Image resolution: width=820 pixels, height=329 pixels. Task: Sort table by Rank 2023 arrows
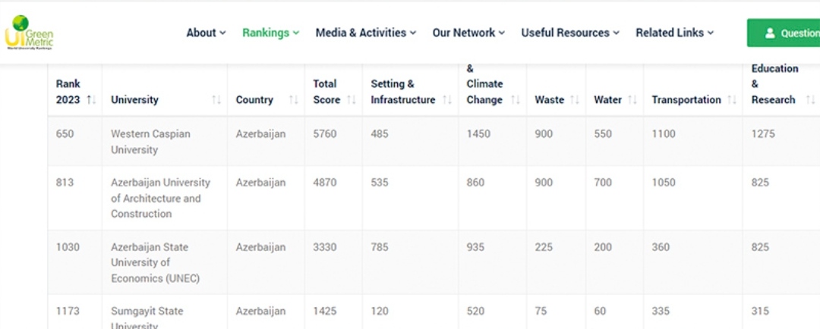pos(92,100)
